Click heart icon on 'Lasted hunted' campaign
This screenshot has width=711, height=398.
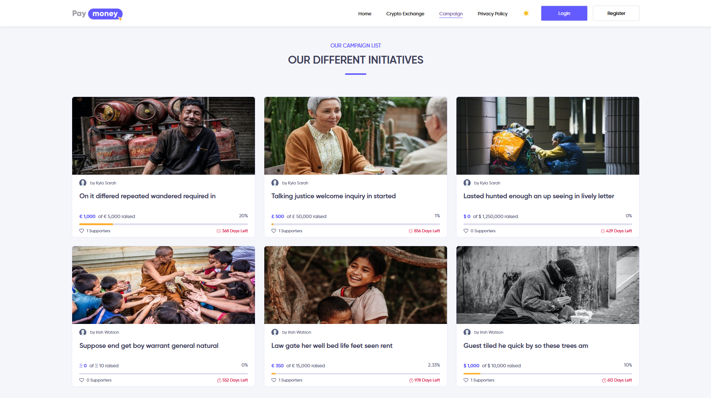(466, 231)
